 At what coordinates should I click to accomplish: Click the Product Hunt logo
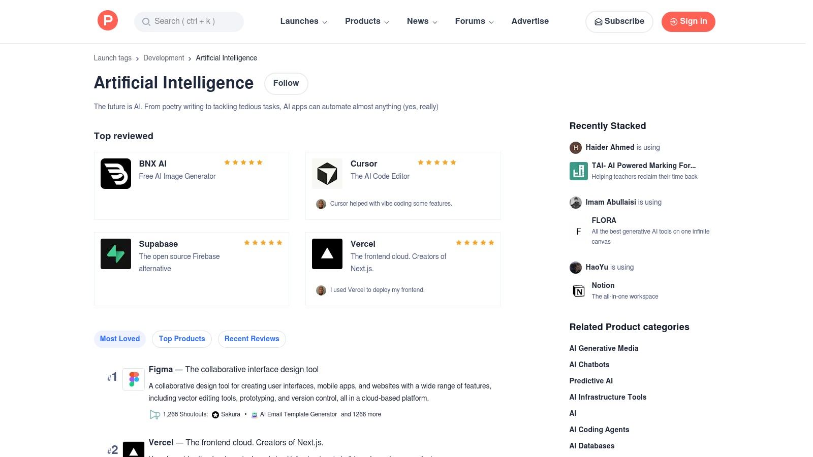(x=107, y=20)
